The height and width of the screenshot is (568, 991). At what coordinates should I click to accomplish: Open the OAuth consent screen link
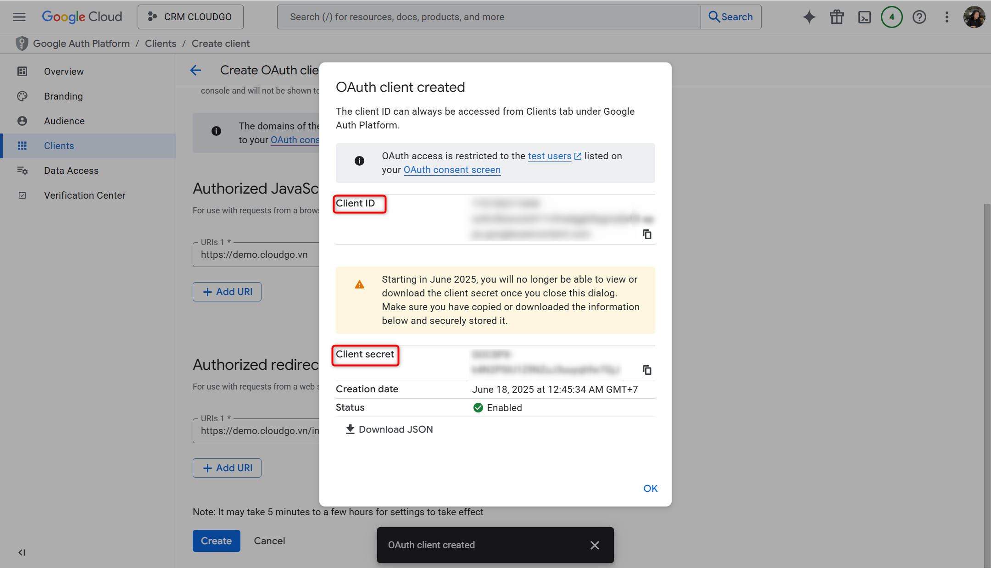(451, 170)
